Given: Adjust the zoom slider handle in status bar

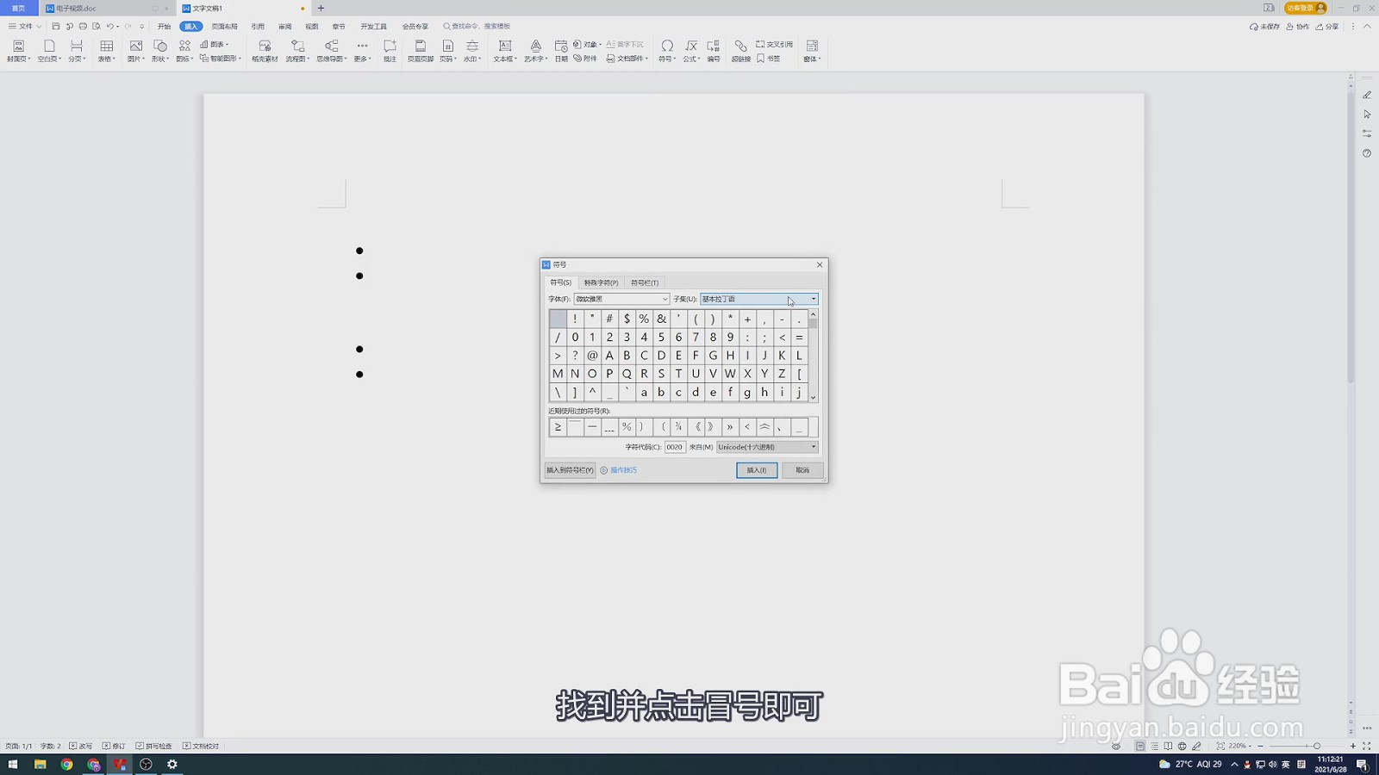Looking at the screenshot, I should pyautogui.click(x=1317, y=746).
